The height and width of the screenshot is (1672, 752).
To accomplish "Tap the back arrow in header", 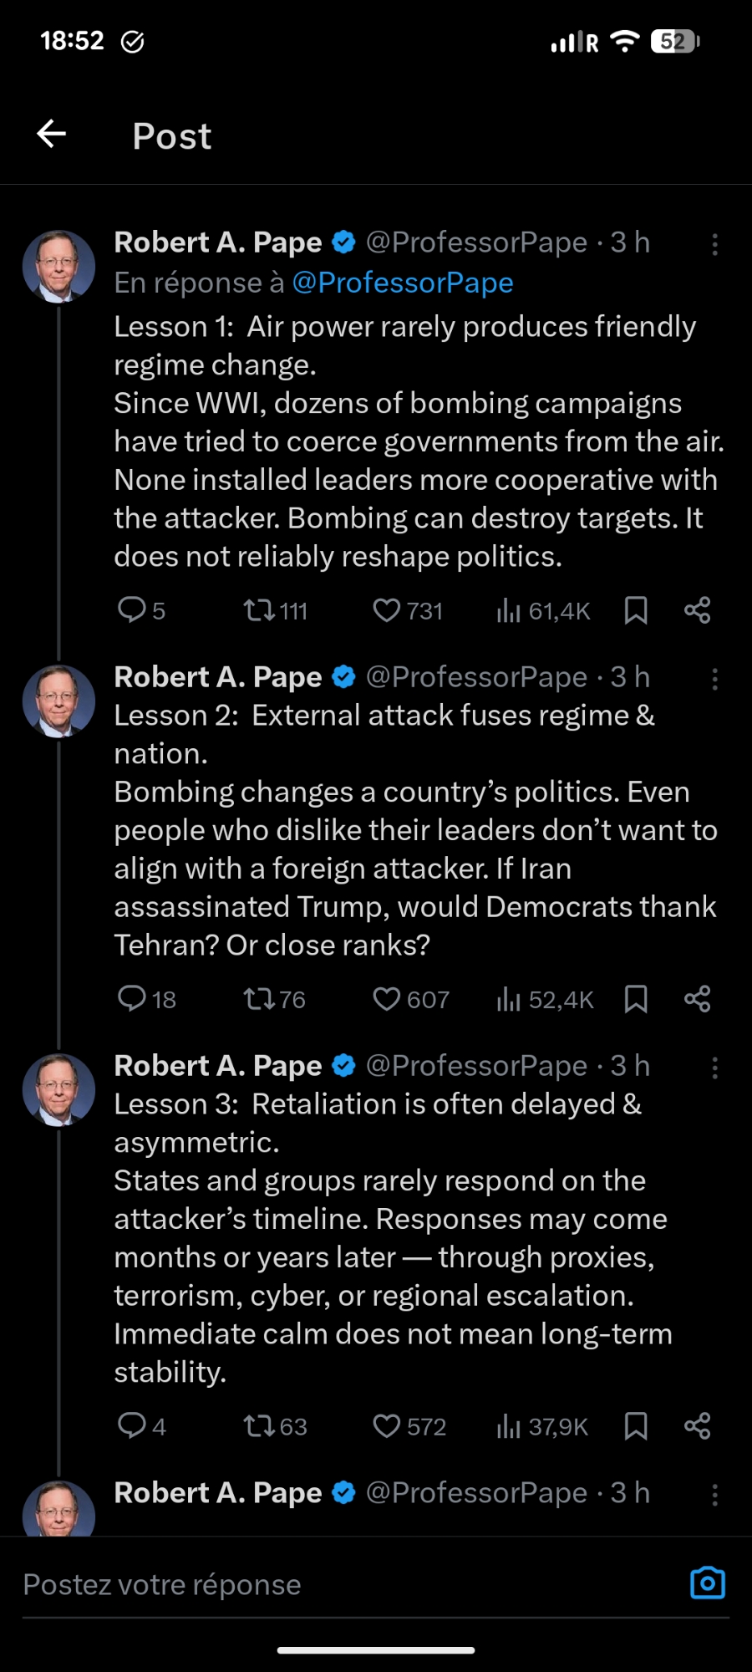I will tap(52, 134).
